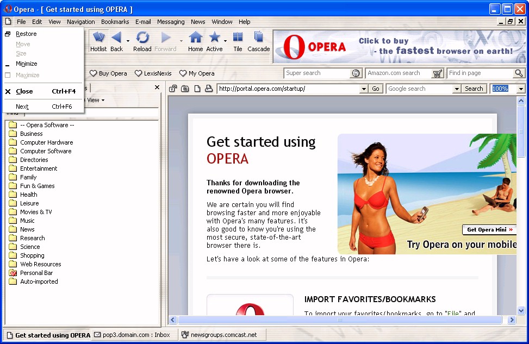529x344 pixels.
Task: Click the address URL field
Action: point(289,89)
